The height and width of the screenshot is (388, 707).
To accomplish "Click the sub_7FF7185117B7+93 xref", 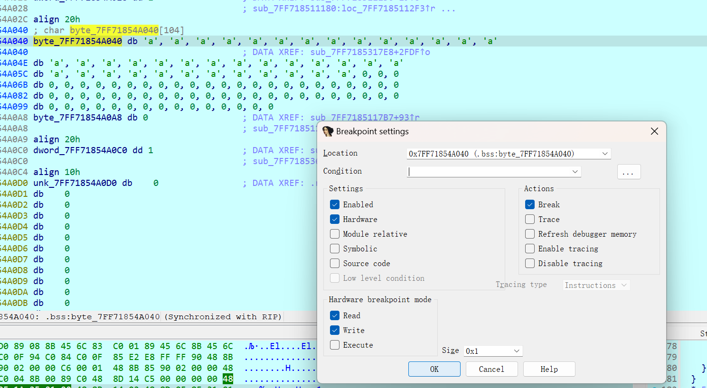I will click(x=365, y=118).
